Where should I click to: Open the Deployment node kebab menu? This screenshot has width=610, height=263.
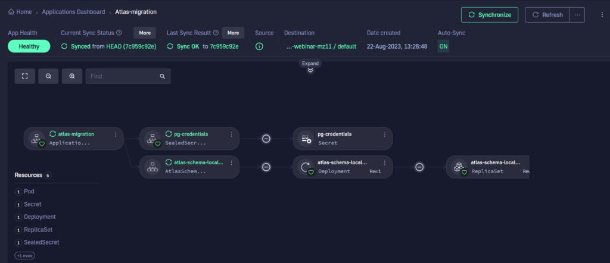click(385, 163)
